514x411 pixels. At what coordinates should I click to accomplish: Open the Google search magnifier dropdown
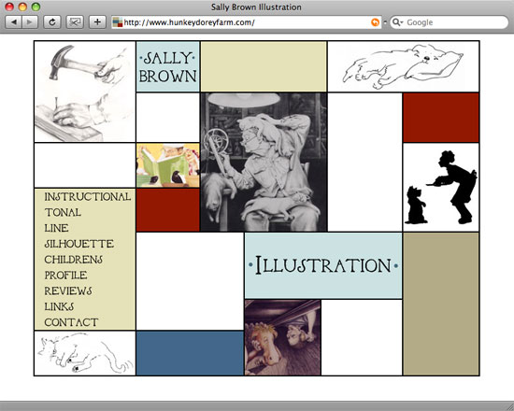[397, 22]
